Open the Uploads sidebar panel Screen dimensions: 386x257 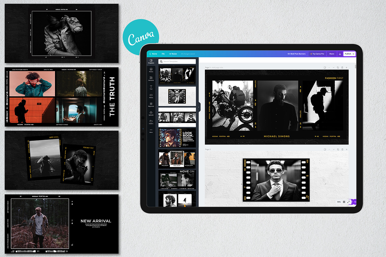pos(151,113)
